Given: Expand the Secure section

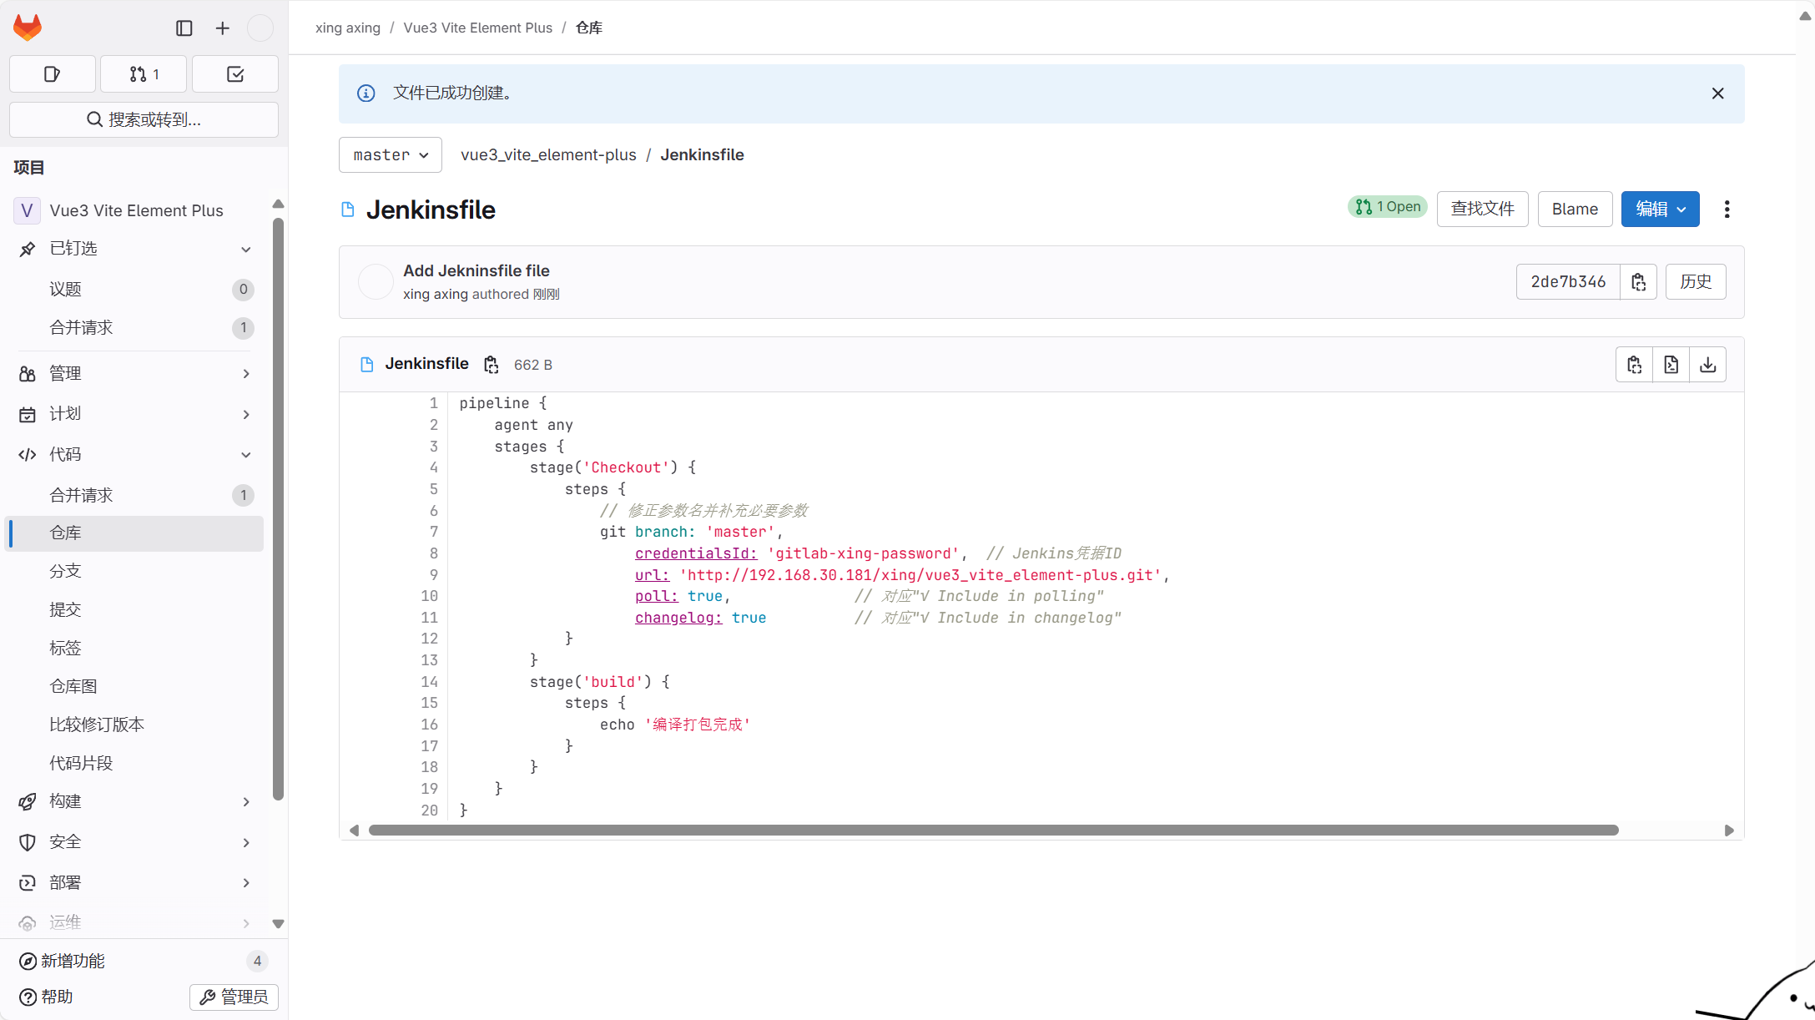Looking at the screenshot, I should [134, 842].
